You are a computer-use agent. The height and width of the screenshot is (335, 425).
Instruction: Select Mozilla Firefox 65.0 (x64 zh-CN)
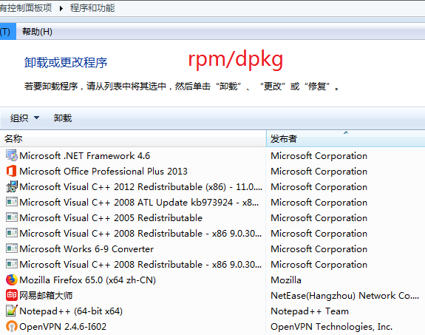(87, 280)
